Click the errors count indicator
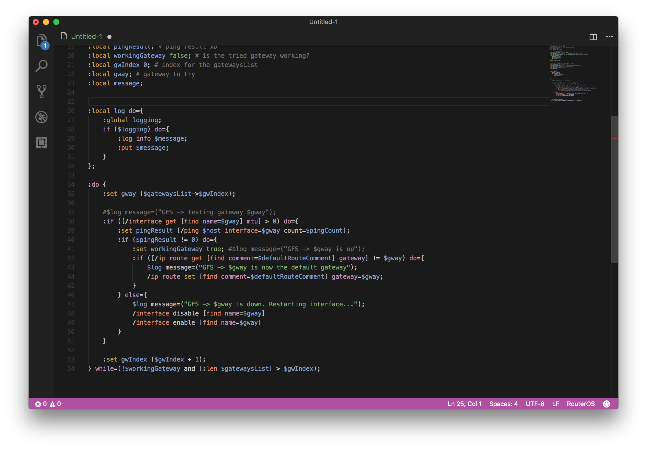Image resolution: width=647 pixels, height=450 pixels. tap(41, 404)
